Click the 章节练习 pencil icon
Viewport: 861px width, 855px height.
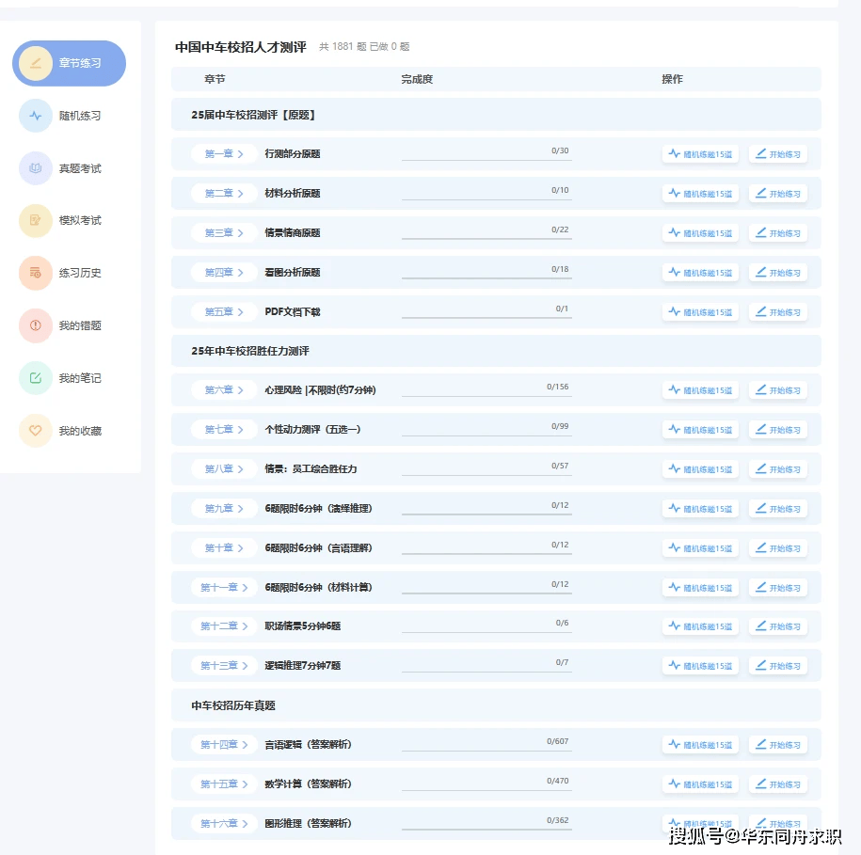coord(36,63)
